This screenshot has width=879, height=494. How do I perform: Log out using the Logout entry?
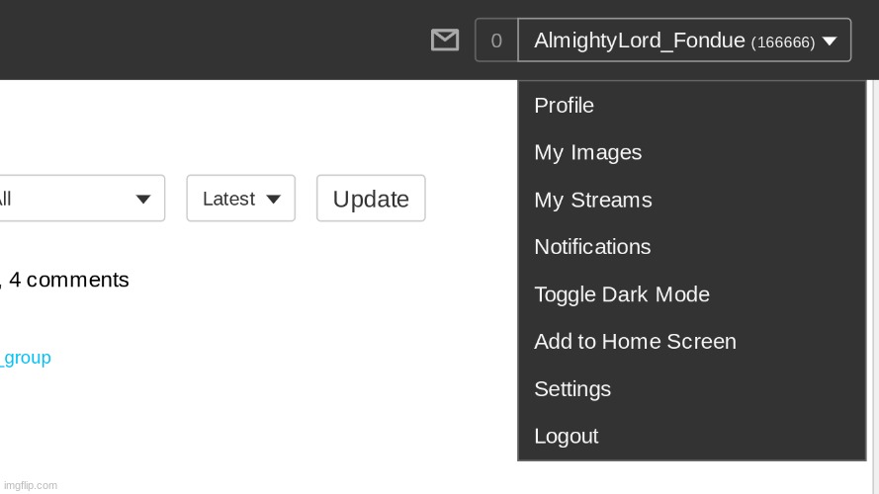tap(566, 437)
